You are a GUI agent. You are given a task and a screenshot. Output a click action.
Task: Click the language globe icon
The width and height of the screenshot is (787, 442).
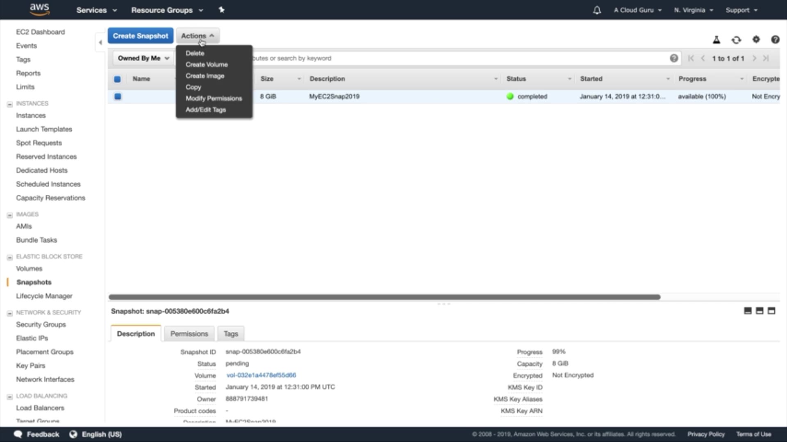click(x=73, y=434)
